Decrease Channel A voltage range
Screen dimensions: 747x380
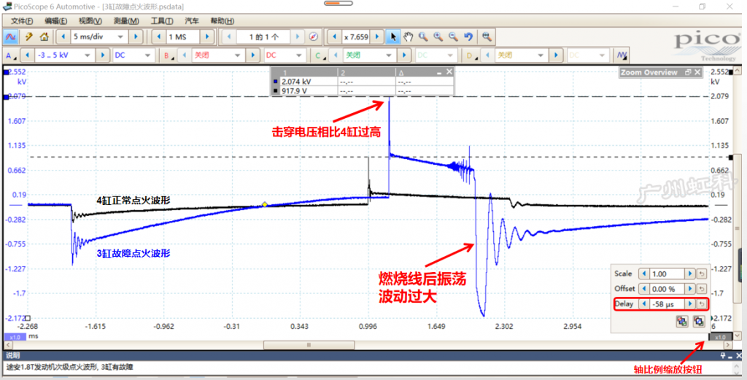pos(28,55)
